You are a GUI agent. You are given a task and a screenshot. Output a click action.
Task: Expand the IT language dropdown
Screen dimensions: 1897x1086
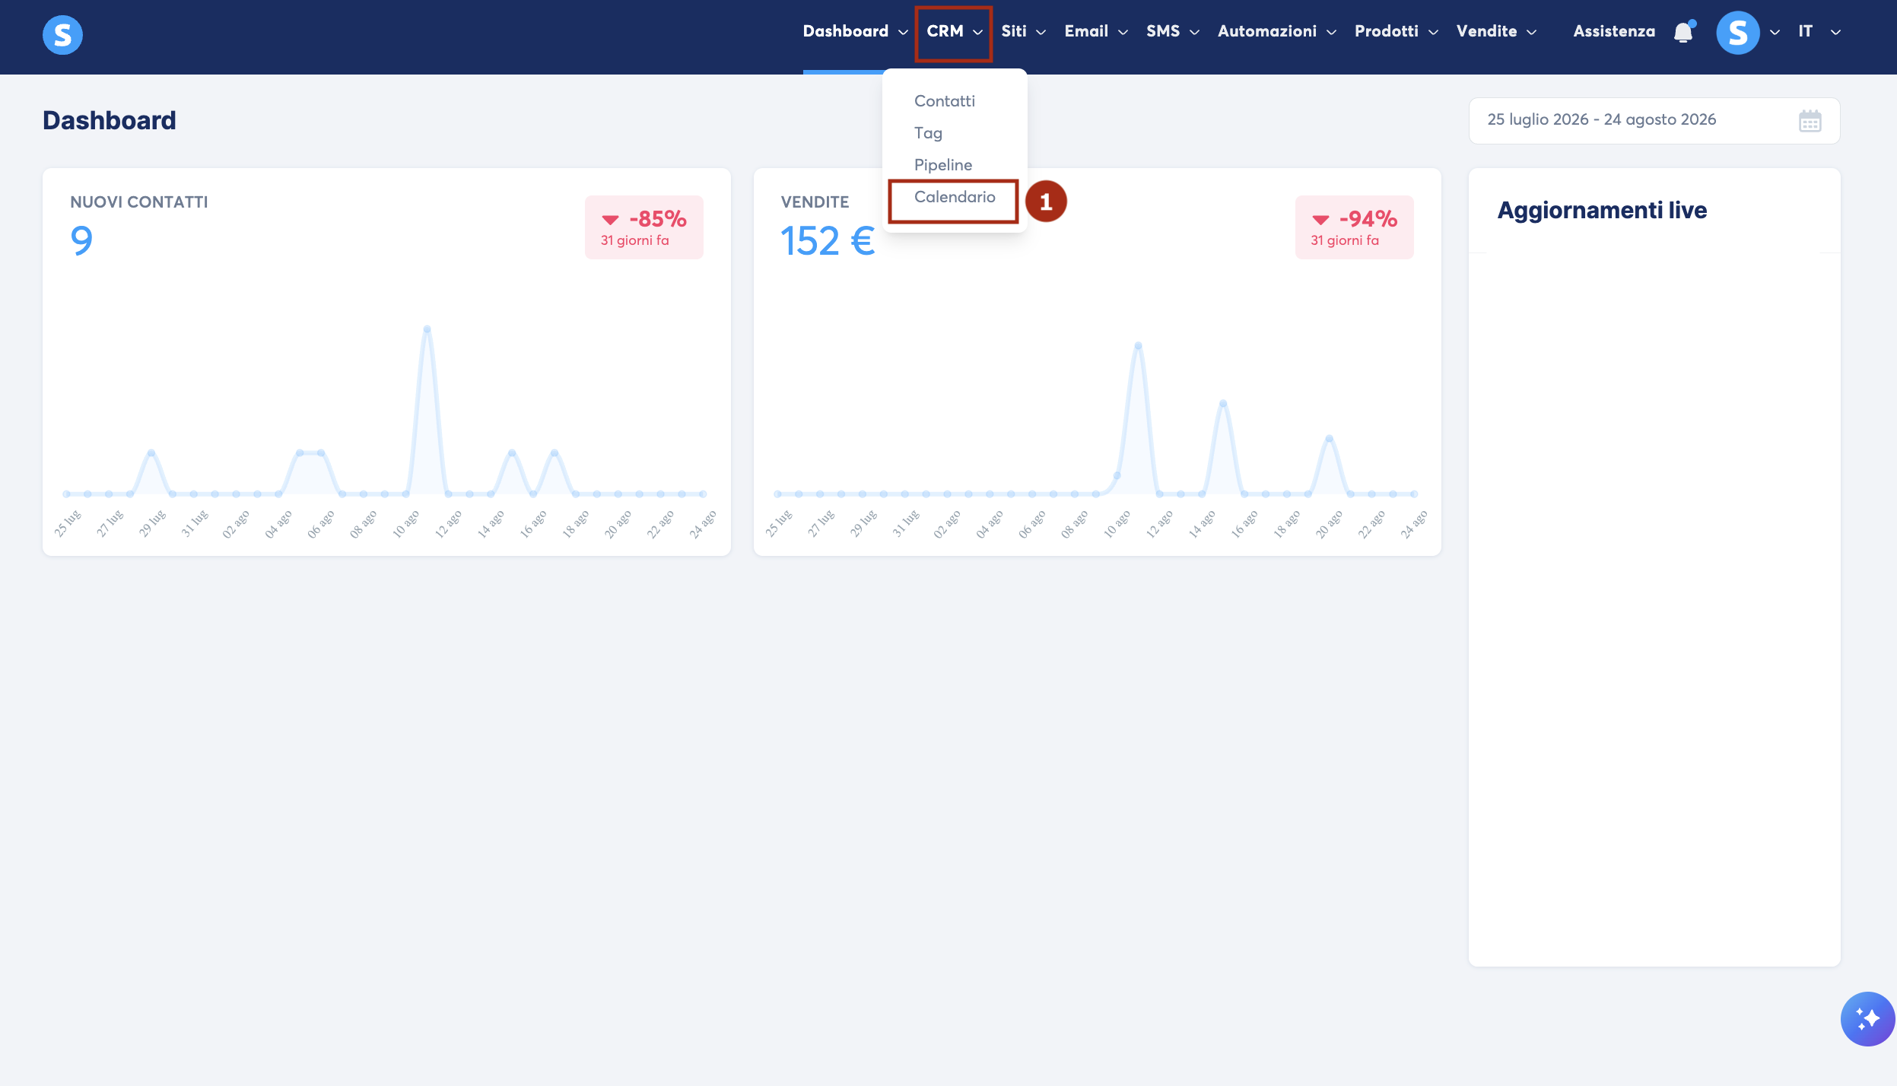[x=1819, y=32]
